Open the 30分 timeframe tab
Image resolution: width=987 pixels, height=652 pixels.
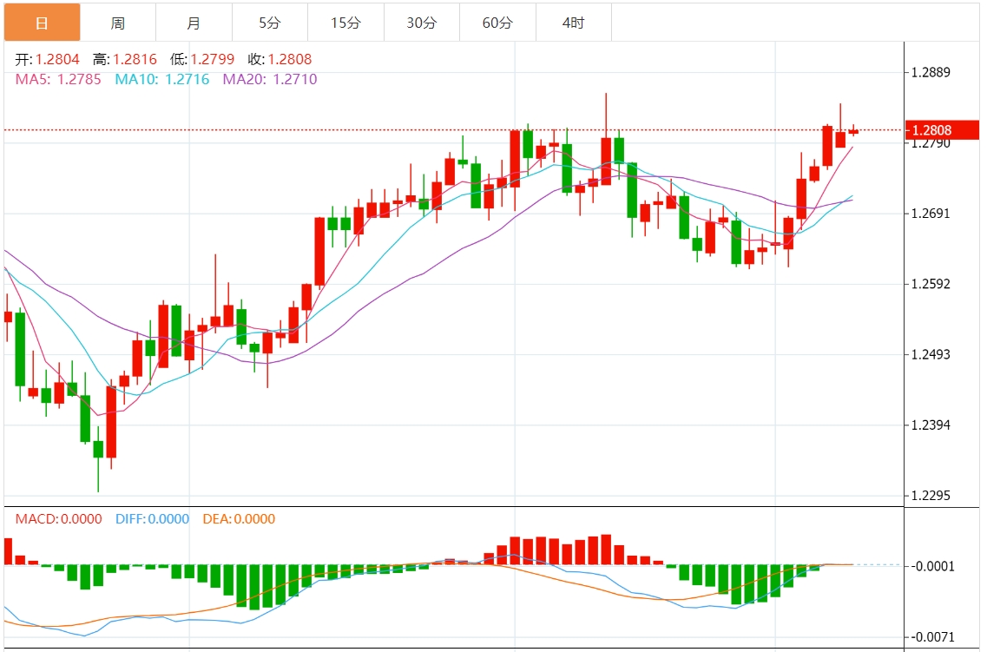tap(422, 23)
